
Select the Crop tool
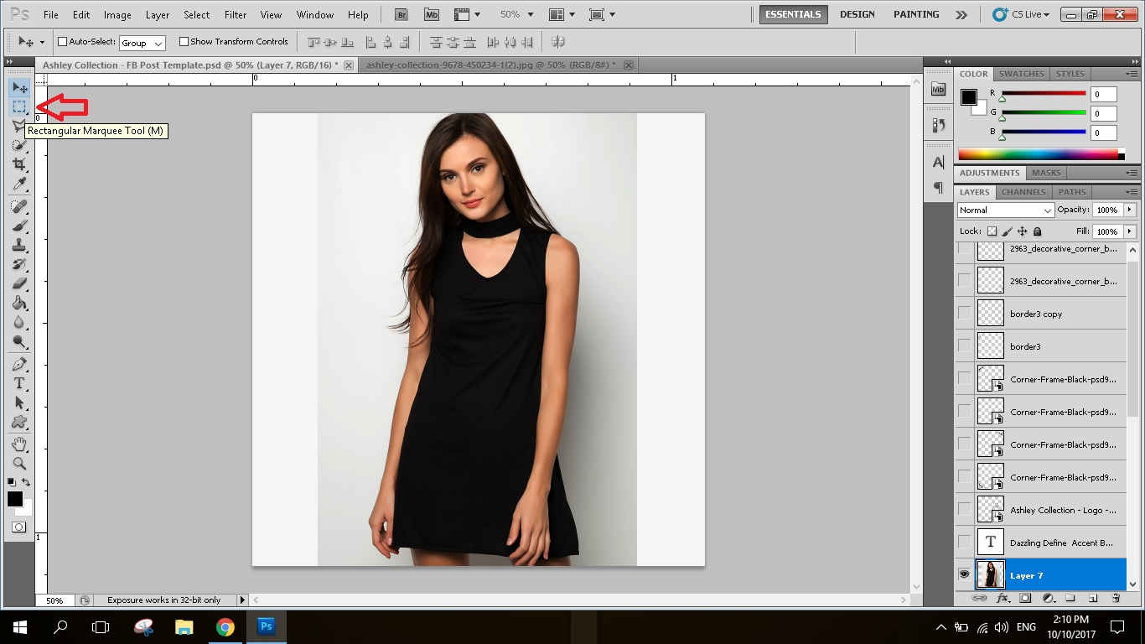[x=19, y=164]
